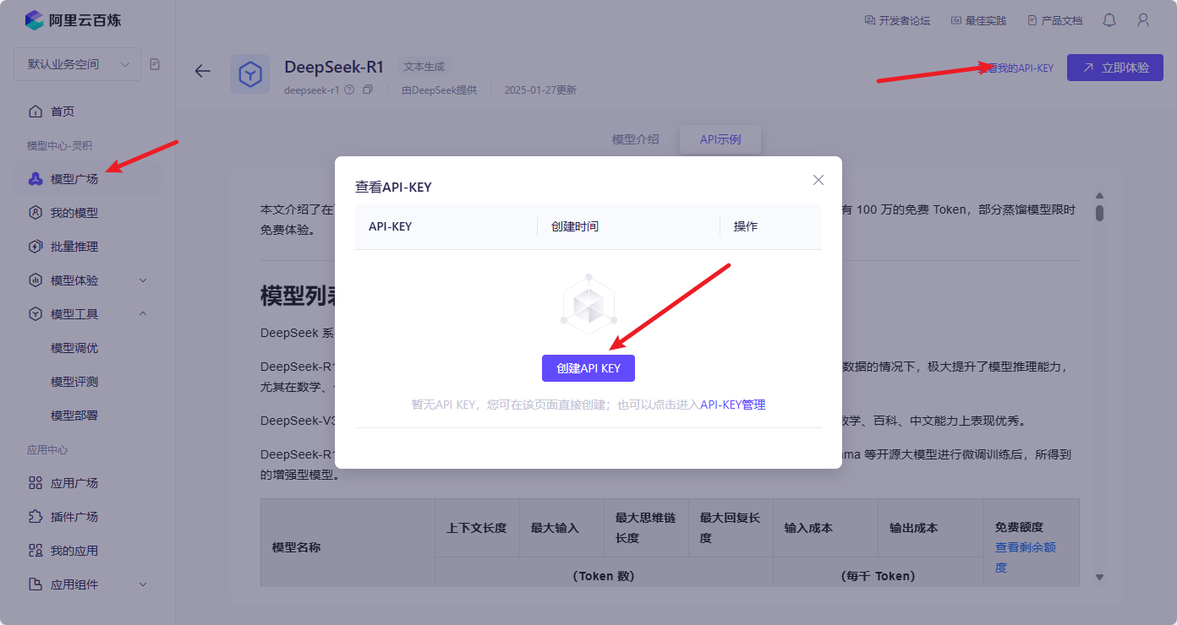Switch to API示例 tab
Image resolution: width=1177 pixels, height=625 pixels.
pos(720,139)
